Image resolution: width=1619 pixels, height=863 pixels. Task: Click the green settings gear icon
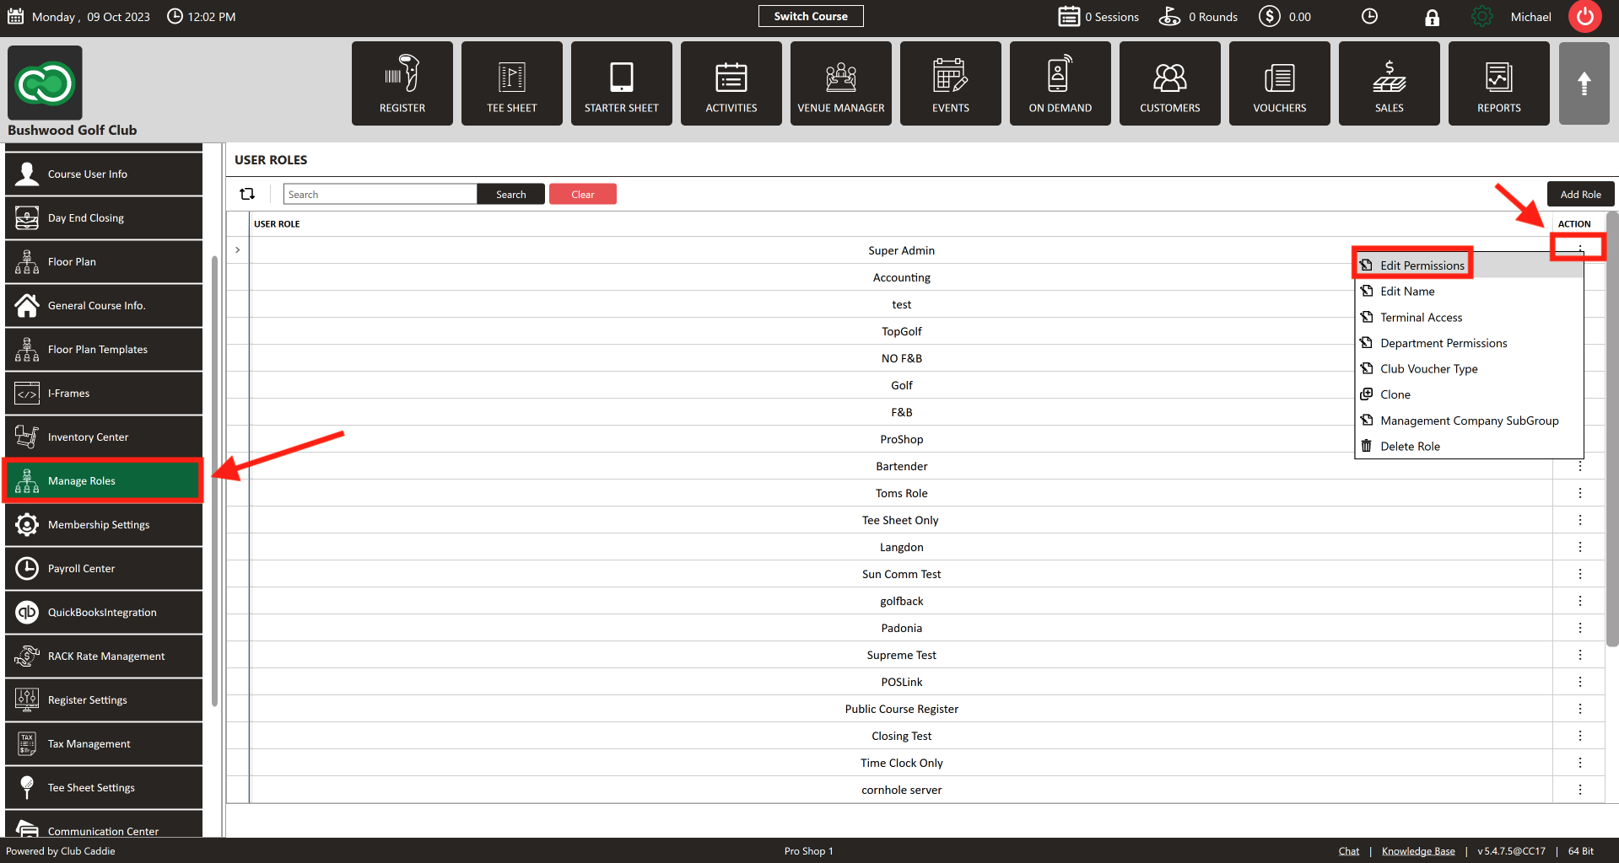point(1482,17)
